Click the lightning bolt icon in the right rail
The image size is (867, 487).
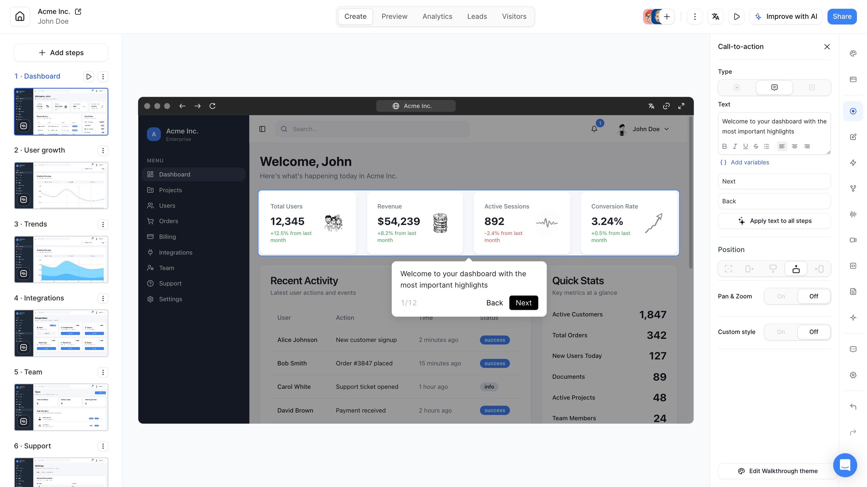[x=853, y=163]
